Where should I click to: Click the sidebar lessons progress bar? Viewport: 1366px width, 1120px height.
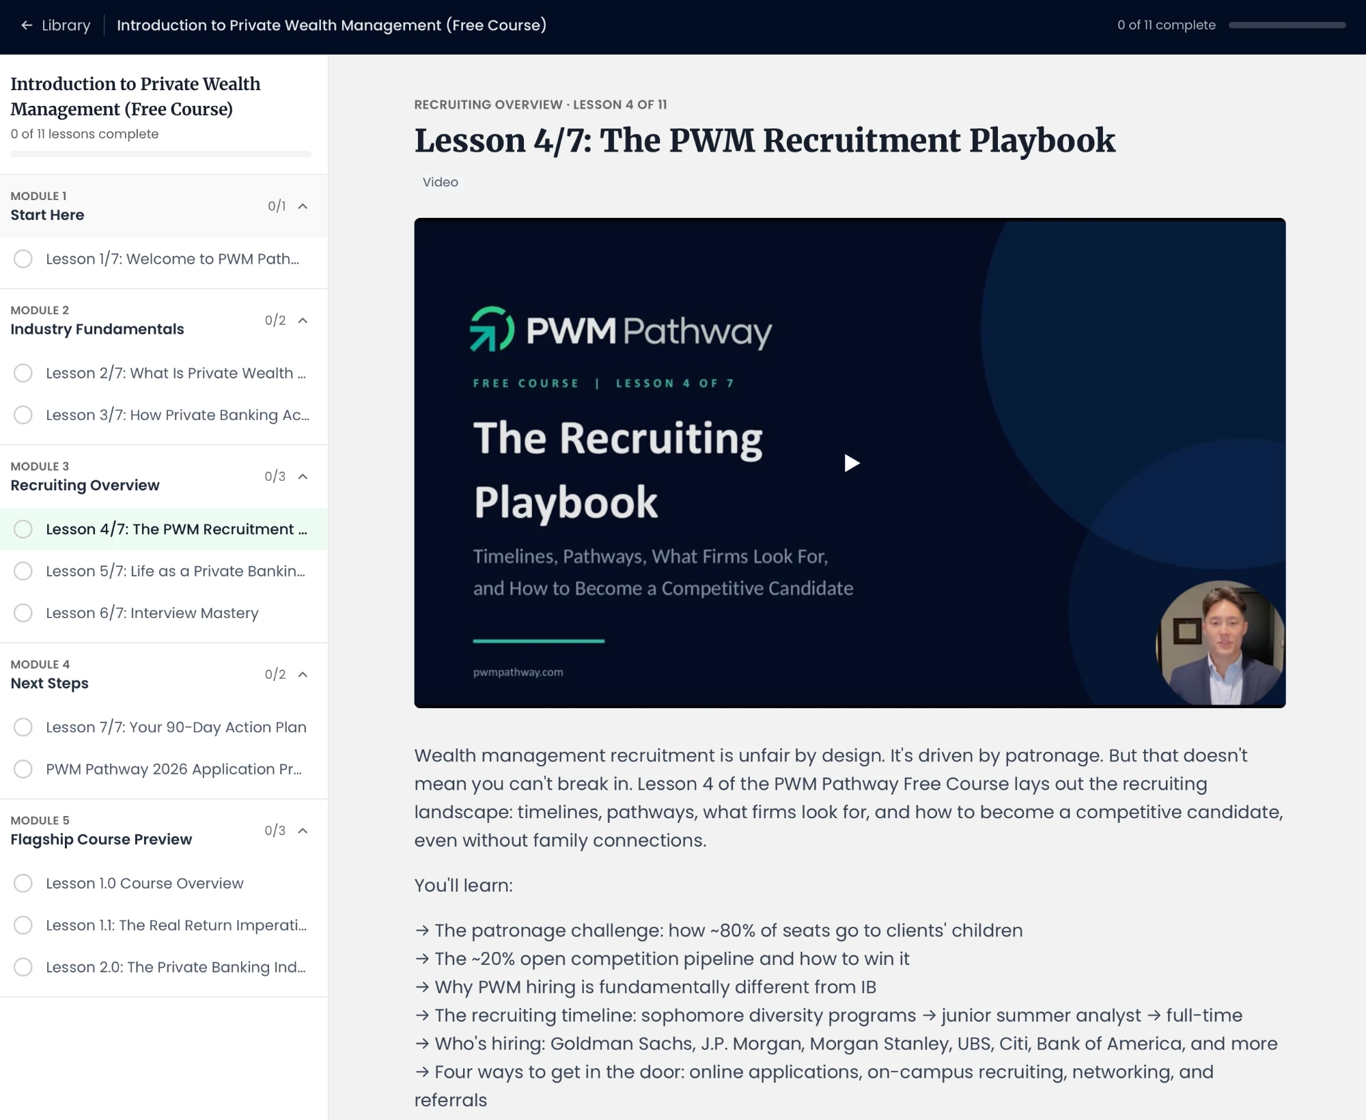(161, 154)
